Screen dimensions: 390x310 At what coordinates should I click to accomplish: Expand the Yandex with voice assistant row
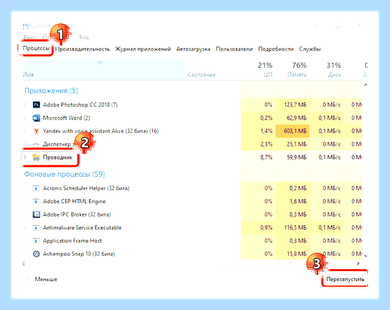tap(25, 131)
